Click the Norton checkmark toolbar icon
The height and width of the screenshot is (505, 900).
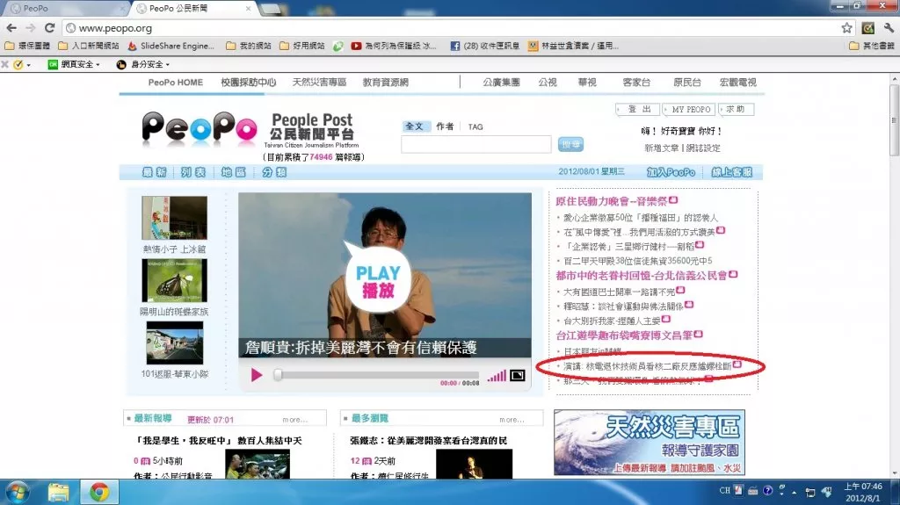(18, 64)
